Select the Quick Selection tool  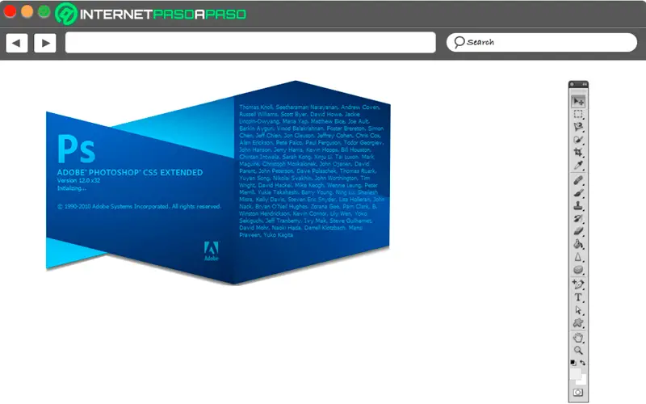tap(578, 140)
